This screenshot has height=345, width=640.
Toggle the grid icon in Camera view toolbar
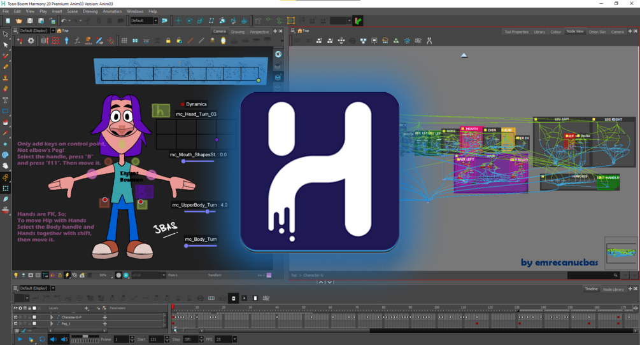[124, 41]
